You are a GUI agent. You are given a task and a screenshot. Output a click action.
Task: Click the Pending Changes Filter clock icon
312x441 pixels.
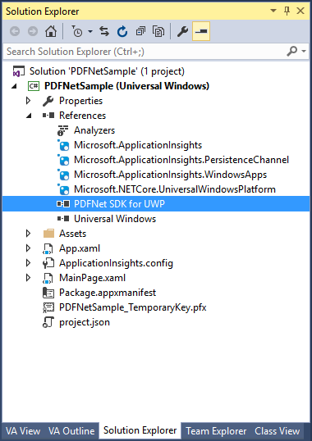77,31
